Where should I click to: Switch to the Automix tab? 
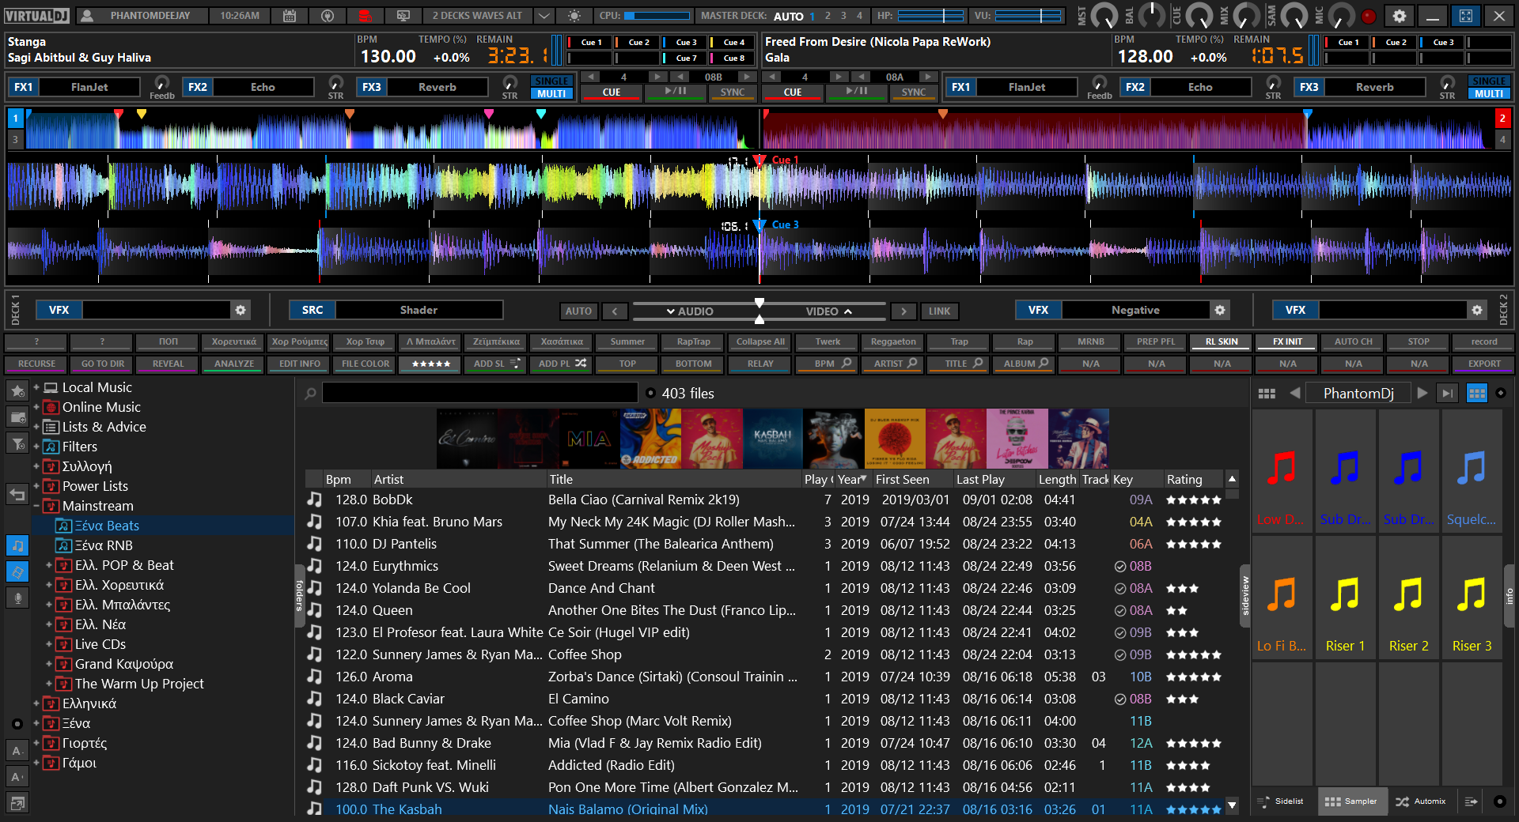(1421, 801)
